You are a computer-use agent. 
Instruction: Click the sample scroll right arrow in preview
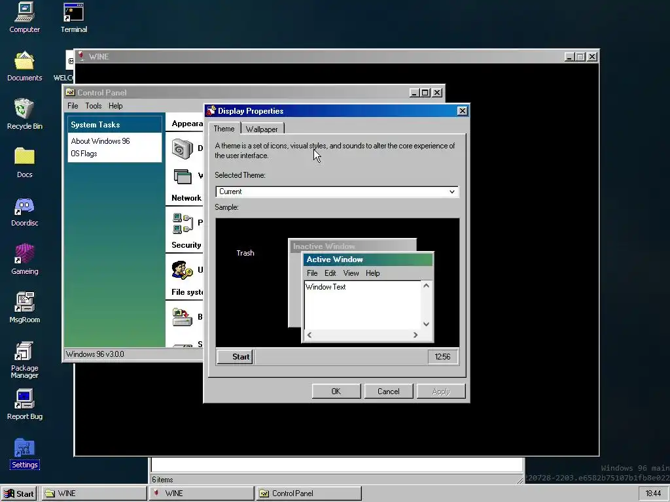(x=415, y=335)
